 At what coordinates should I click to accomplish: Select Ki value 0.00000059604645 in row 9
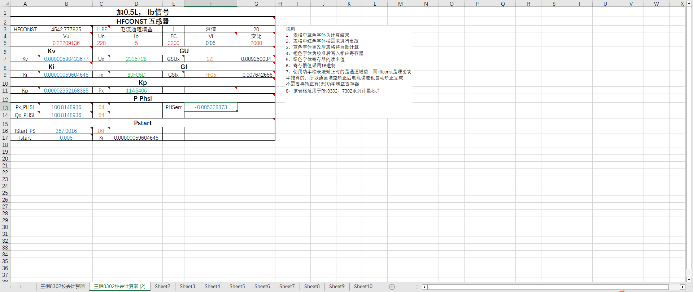pos(66,75)
